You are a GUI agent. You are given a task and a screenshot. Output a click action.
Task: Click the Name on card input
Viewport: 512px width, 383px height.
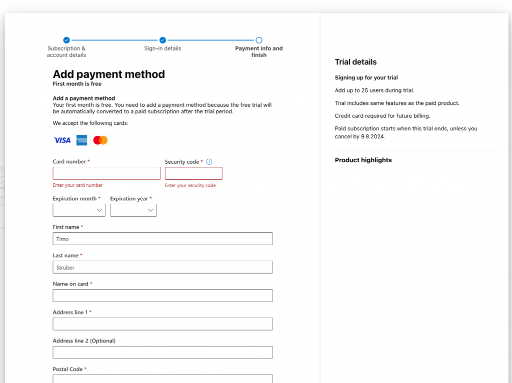[162, 296]
